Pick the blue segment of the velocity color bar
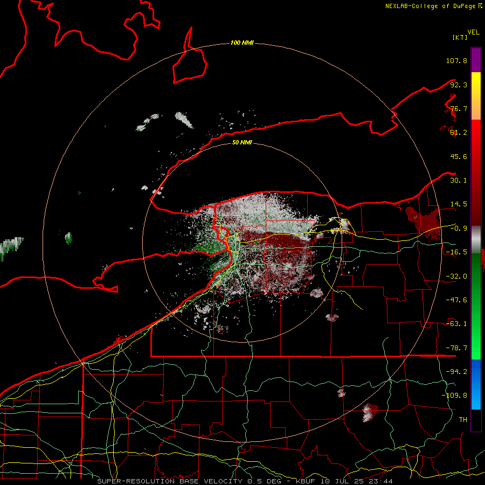The height and width of the screenshot is (485, 485). coord(476,384)
